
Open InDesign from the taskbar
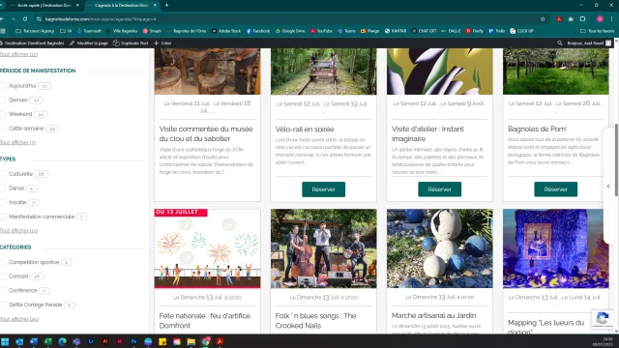click(x=119, y=341)
